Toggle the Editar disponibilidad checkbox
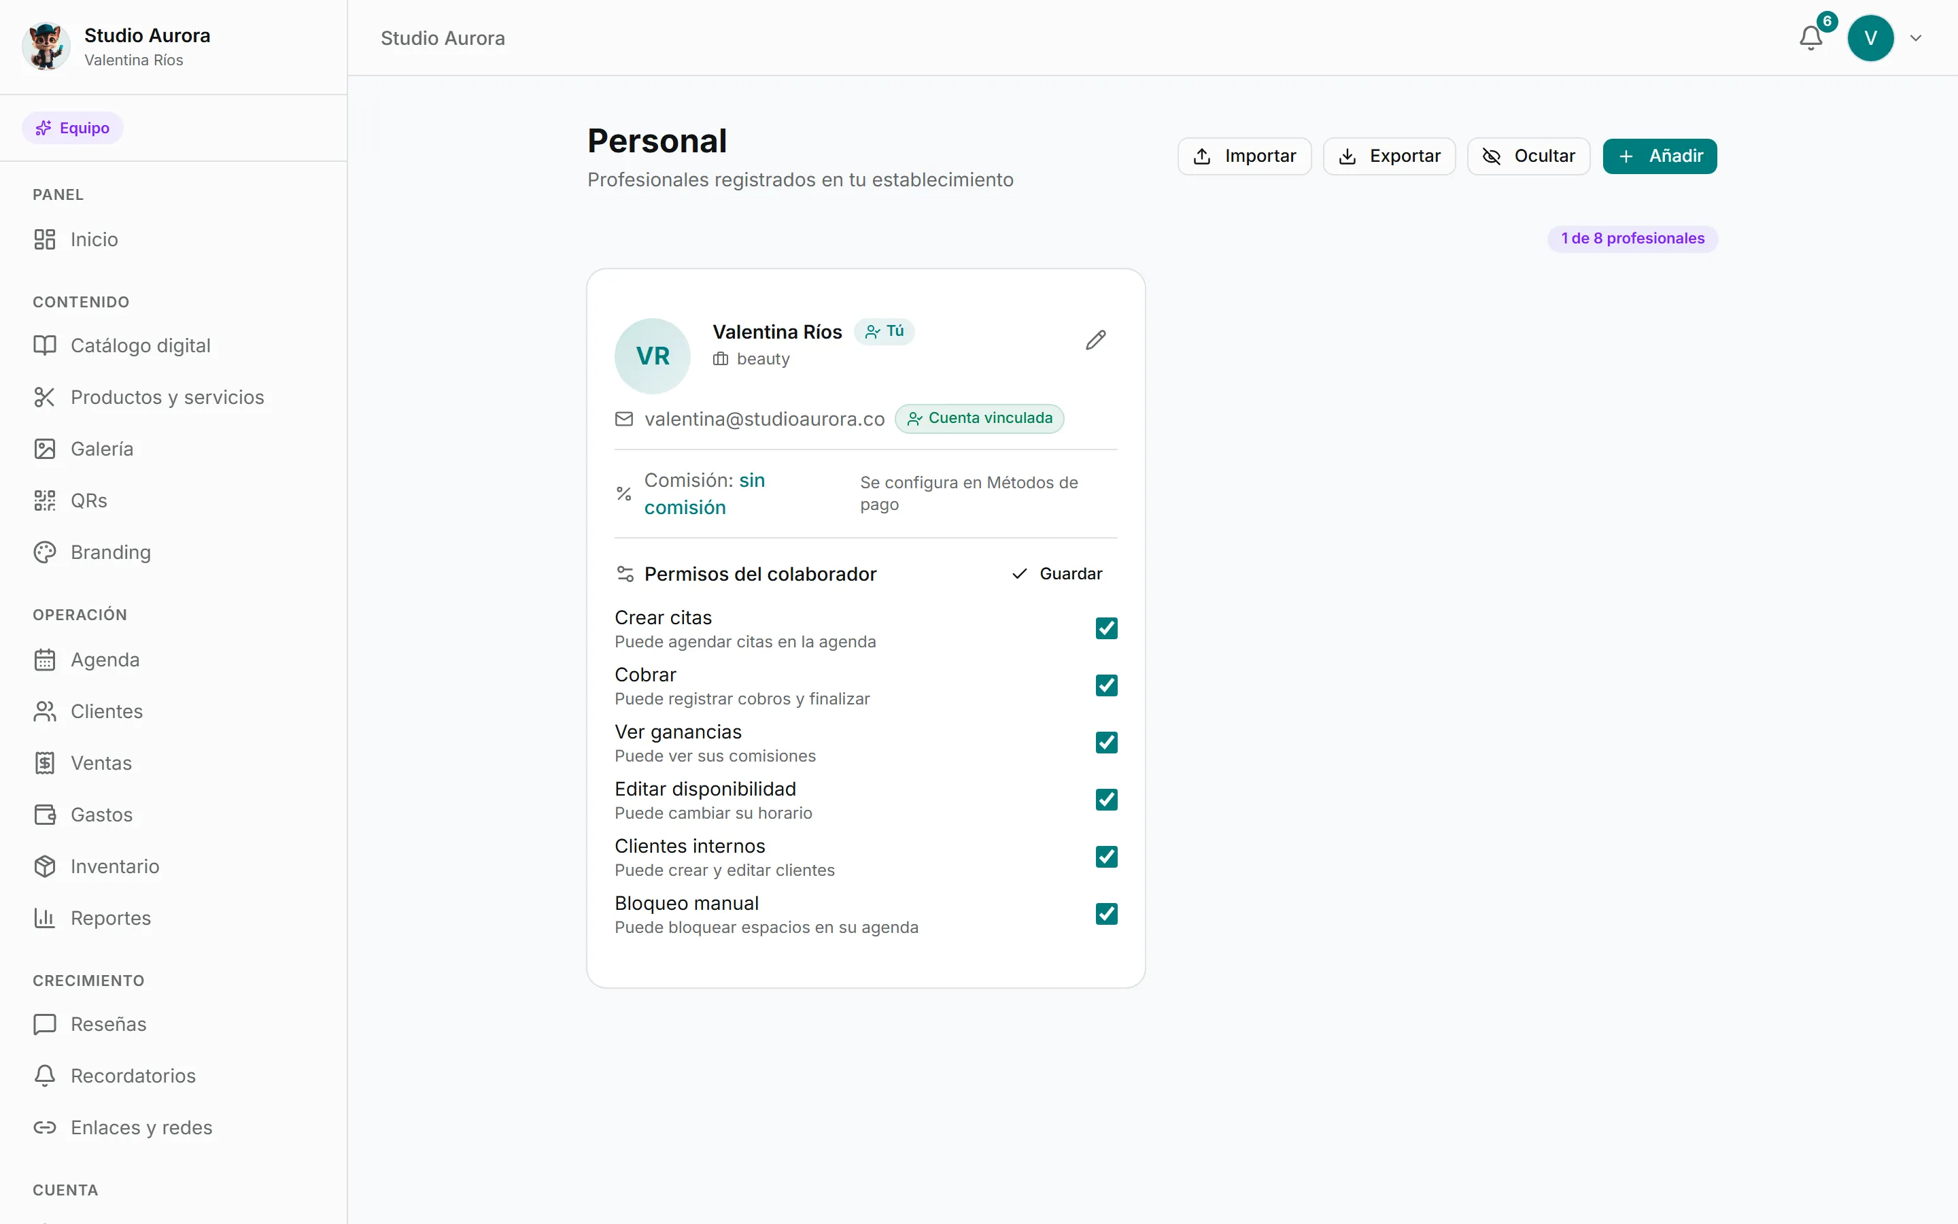Viewport: 1958px width, 1224px height. [x=1106, y=800]
